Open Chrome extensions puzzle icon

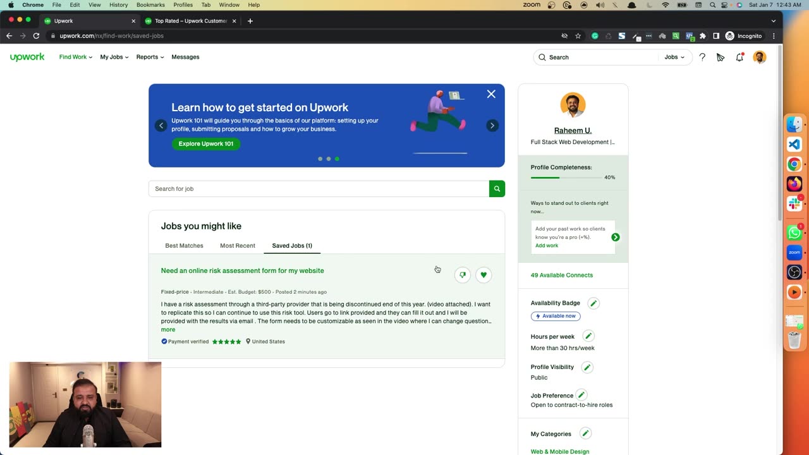(702, 36)
